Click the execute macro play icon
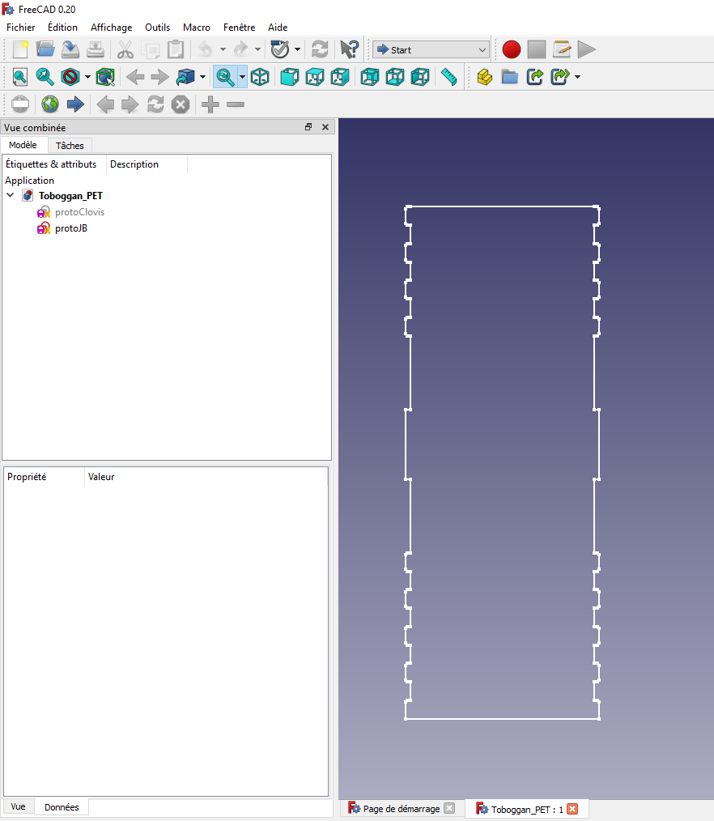The image size is (714, 821). click(587, 49)
